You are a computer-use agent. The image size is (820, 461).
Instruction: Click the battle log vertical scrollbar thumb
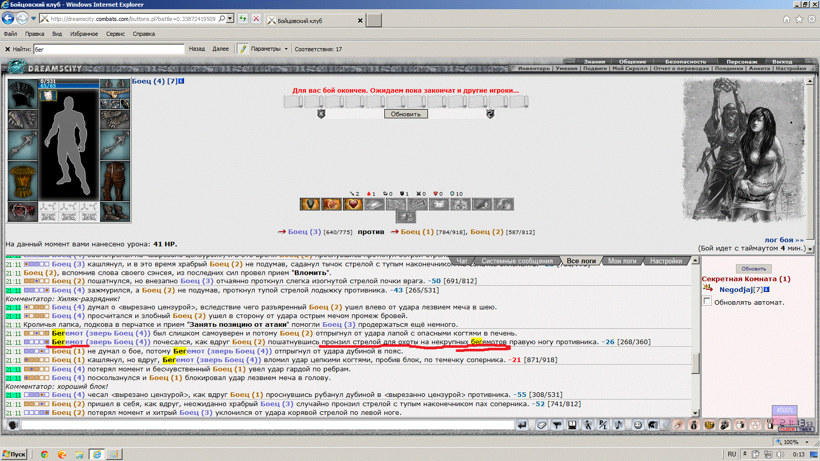click(x=695, y=363)
